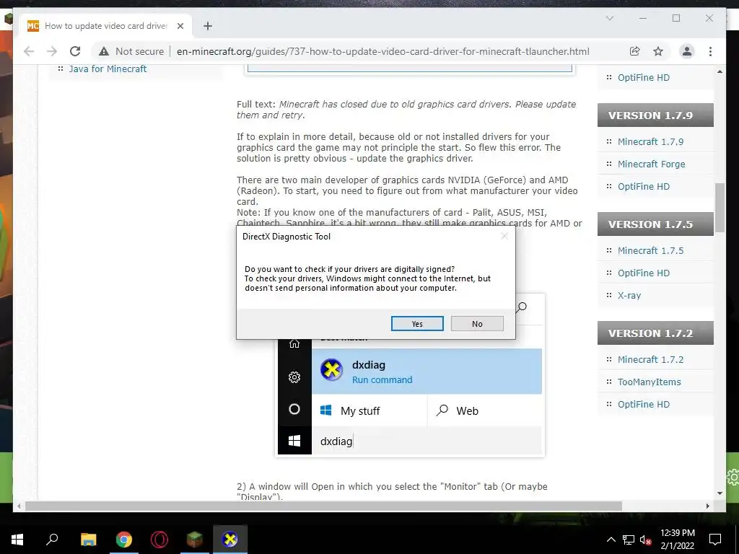Image resolution: width=739 pixels, height=554 pixels.
Task: Click the green gear icon on the desktop edge
Action: (x=733, y=478)
